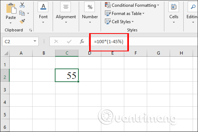Open the Number percent icon

(x=90, y=7)
